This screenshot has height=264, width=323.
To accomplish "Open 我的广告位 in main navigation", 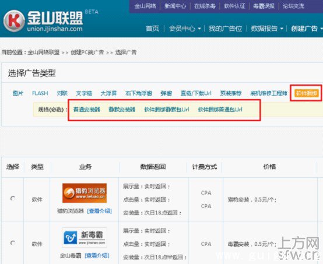I will 225,29.
